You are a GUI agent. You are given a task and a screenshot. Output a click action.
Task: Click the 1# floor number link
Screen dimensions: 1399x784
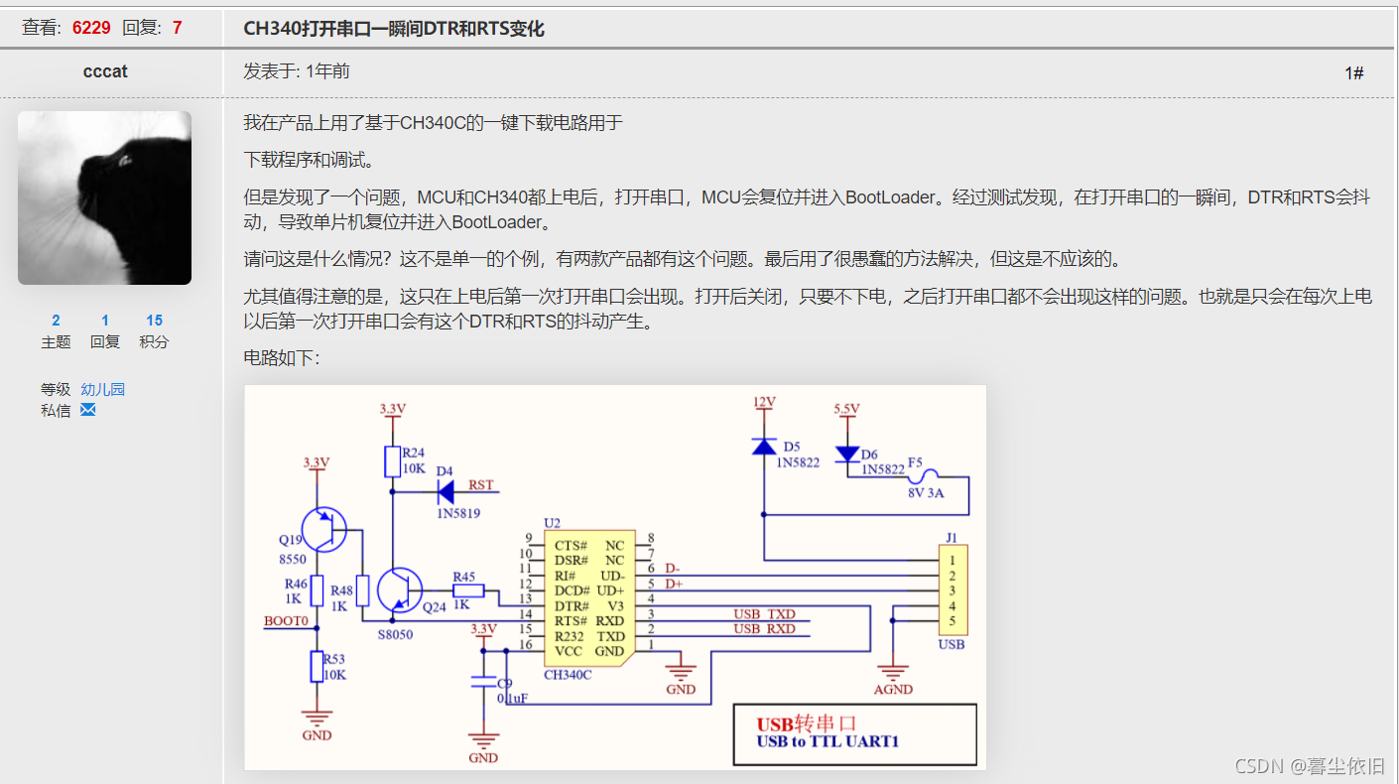click(1353, 72)
